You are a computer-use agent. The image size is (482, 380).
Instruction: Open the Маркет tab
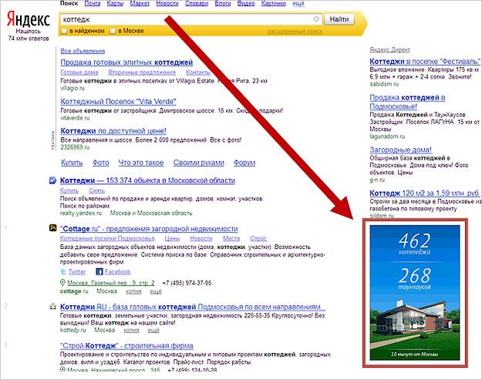(x=140, y=3)
